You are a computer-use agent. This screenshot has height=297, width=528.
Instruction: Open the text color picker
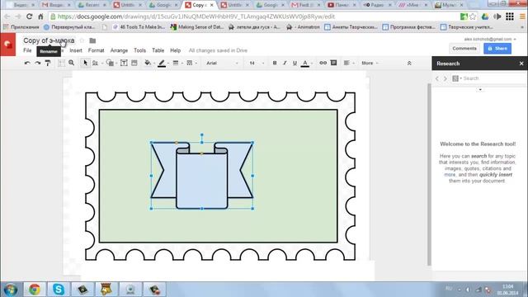pos(305,63)
